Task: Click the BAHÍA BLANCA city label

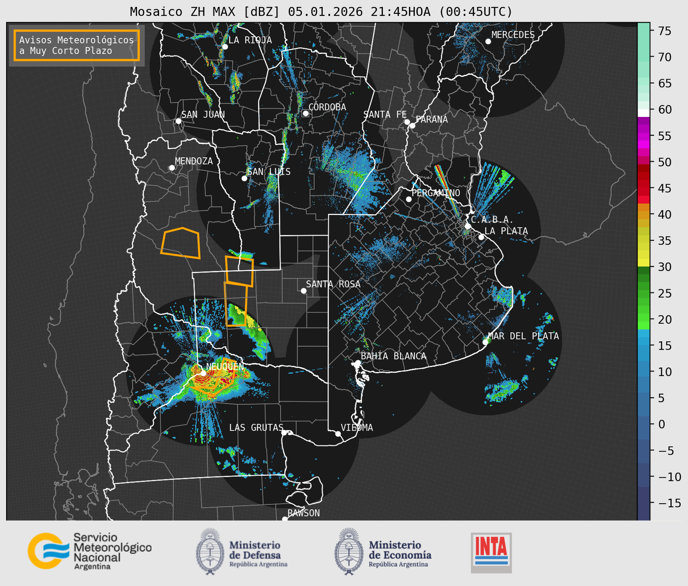Action: coord(394,356)
